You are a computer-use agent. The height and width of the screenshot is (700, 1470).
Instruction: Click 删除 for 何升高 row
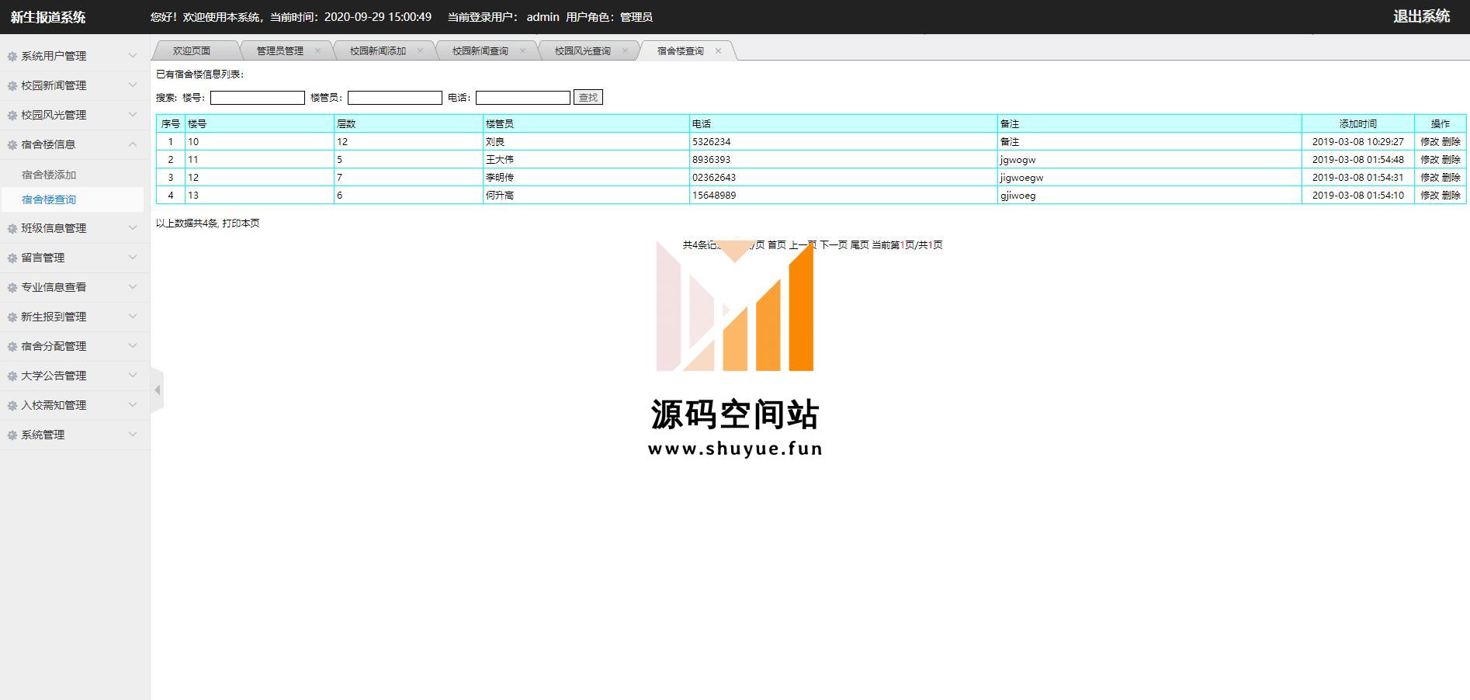pos(1451,195)
